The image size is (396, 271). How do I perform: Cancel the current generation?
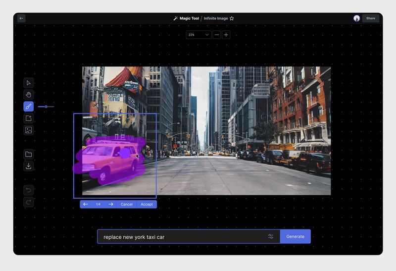[127, 204]
